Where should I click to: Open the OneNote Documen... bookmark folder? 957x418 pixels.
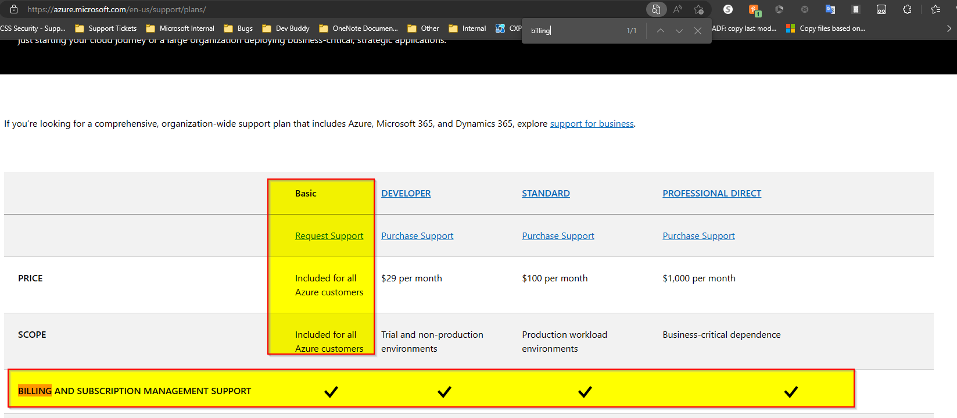(359, 28)
